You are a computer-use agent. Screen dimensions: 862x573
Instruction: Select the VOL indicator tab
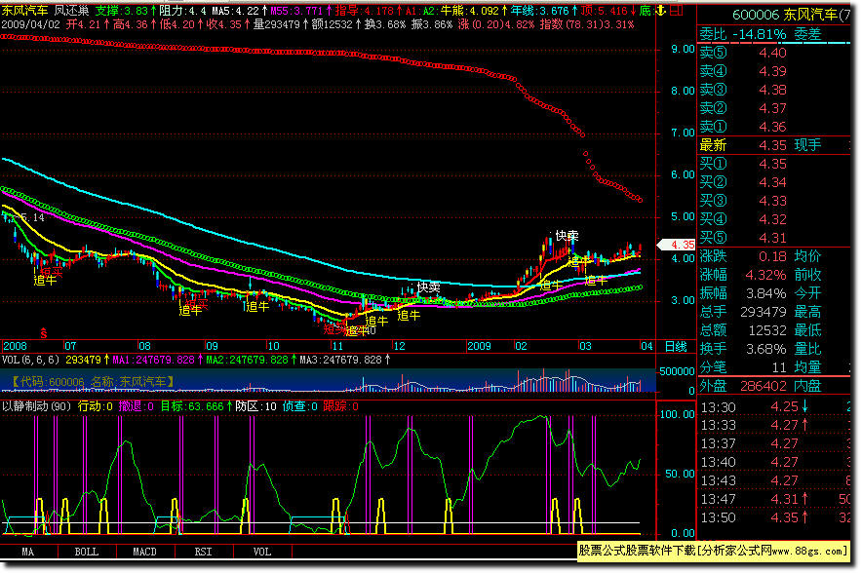[262, 551]
